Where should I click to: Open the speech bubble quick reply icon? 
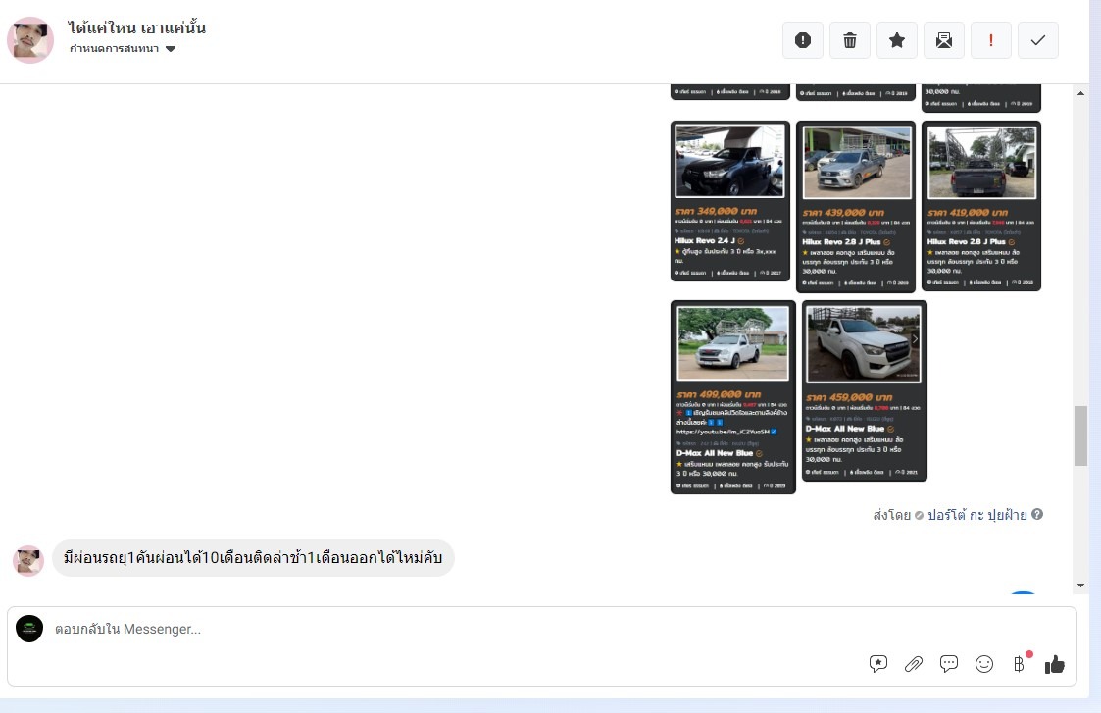pos(949,664)
